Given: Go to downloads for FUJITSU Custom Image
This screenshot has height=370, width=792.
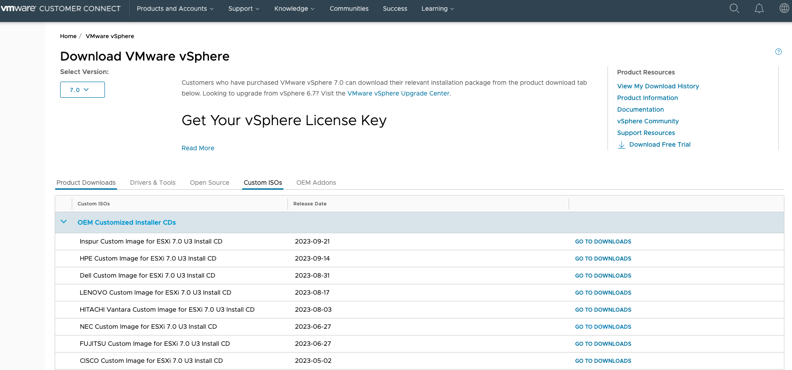Looking at the screenshot, I should [603, 344].
